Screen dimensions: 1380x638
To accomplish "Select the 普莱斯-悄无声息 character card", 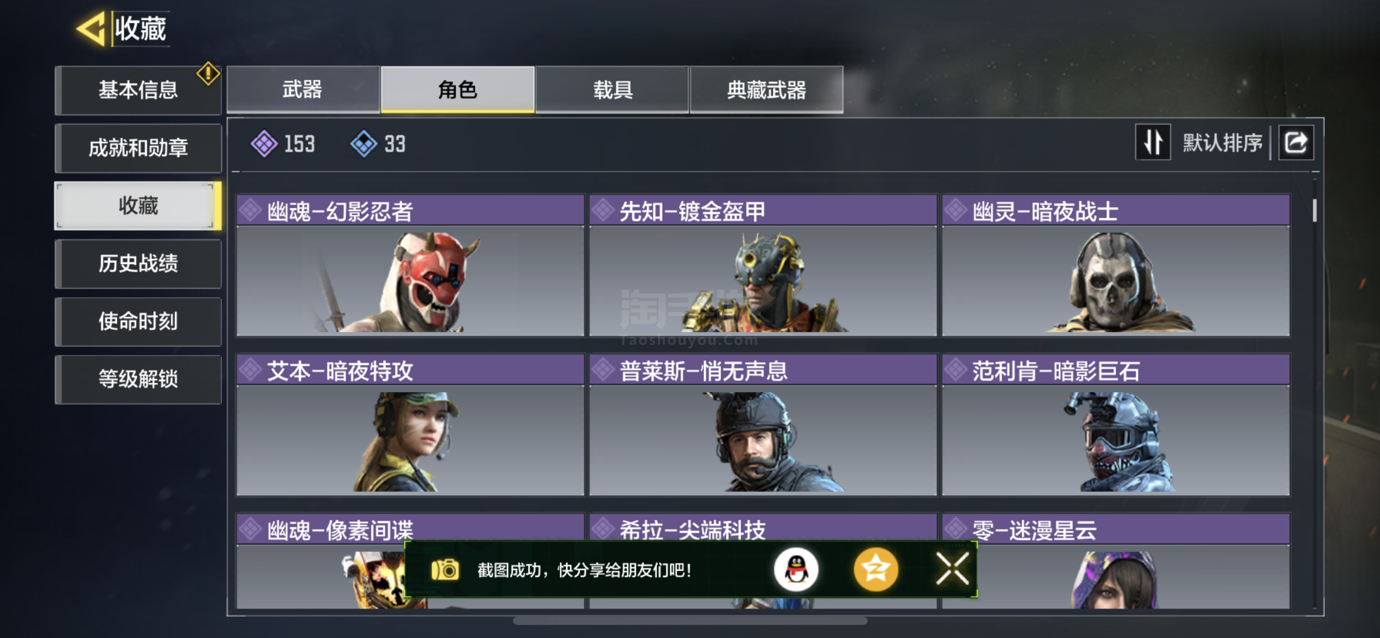I will coord(762,425).
